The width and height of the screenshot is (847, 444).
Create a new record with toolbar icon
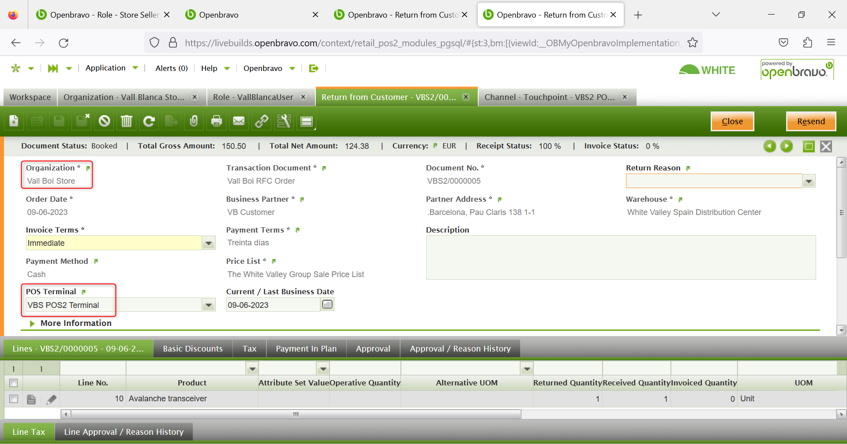click(14, 121)
